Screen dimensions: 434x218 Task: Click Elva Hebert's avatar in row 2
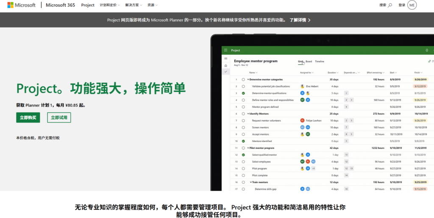point(302,86)
